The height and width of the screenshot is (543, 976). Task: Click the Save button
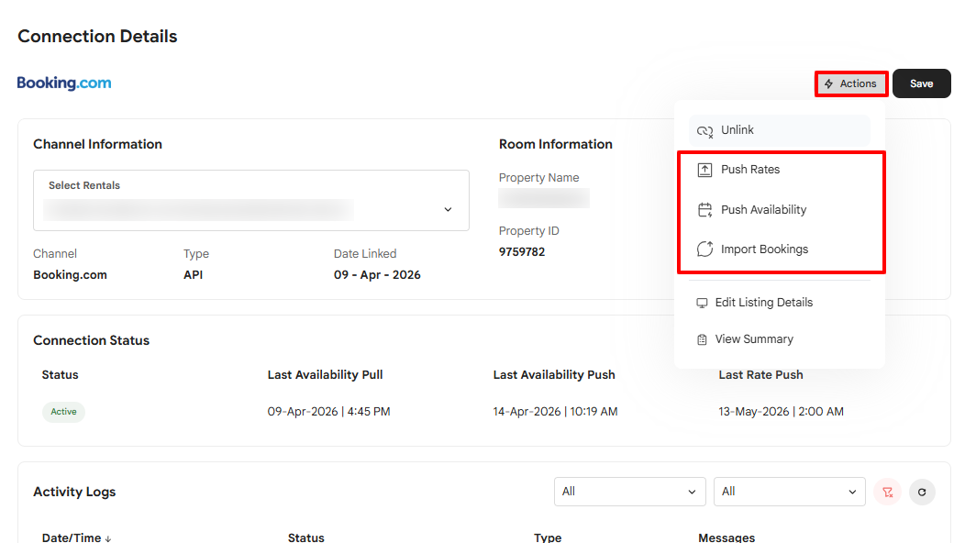(921, 83)
